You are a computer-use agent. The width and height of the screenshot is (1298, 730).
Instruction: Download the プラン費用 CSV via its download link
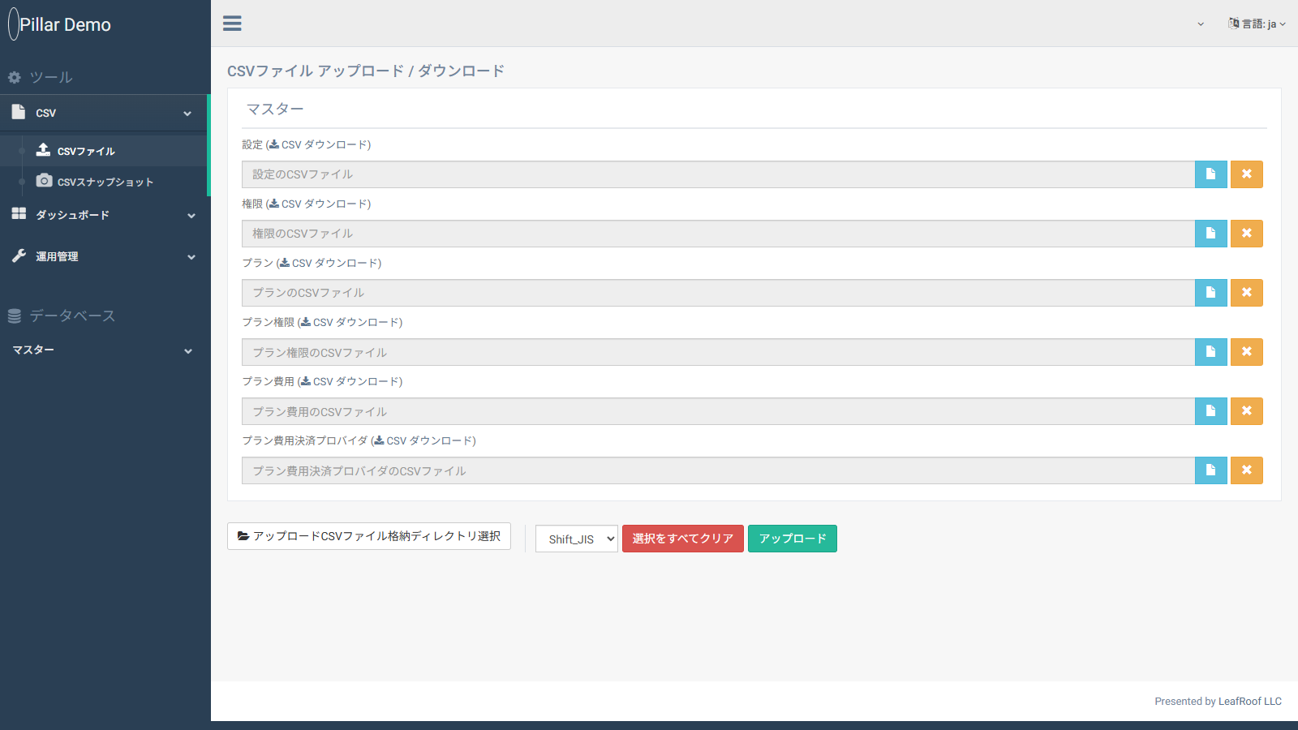pyautogui.click(x=350, y=381)
